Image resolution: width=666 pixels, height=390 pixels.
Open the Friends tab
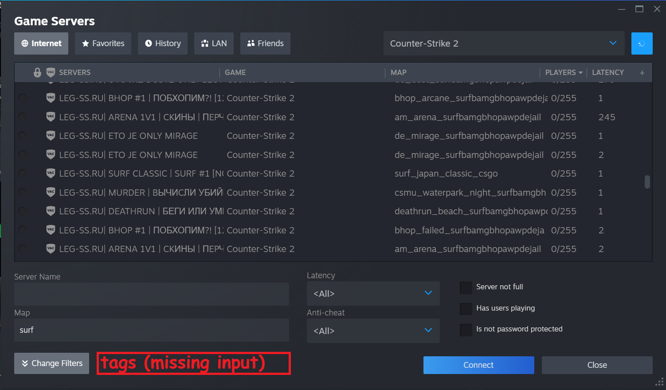[265, 43]
